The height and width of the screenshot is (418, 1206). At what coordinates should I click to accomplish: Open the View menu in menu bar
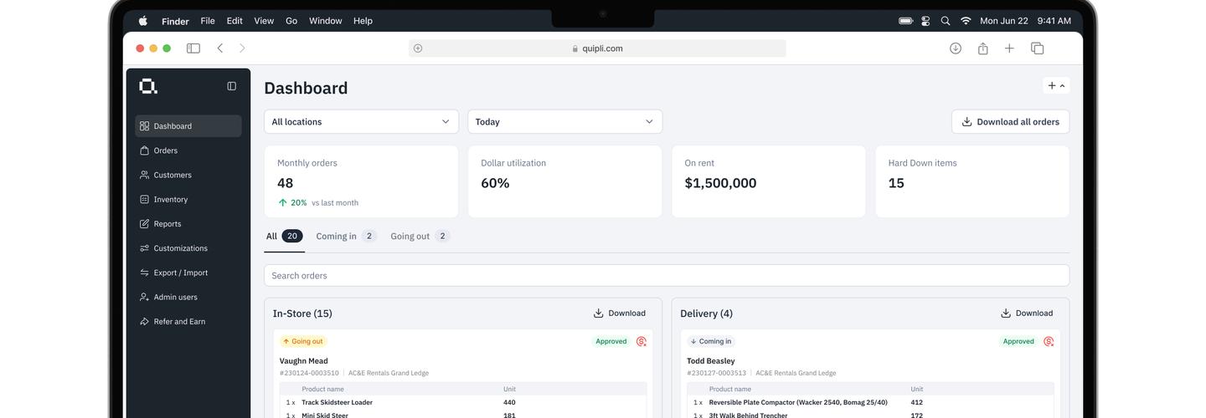point(264,21)
